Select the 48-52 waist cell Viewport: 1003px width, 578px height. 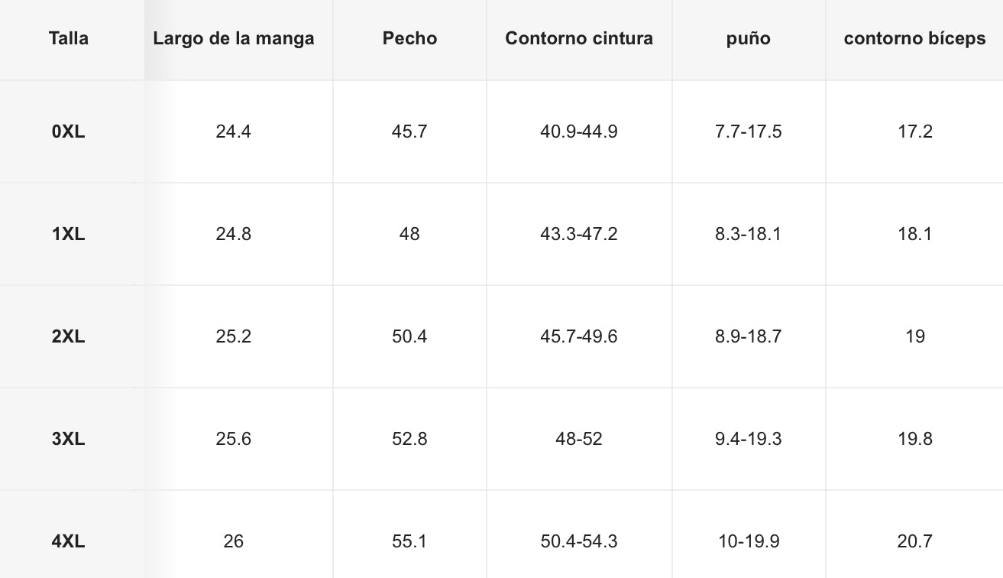[x=579, y=439]
